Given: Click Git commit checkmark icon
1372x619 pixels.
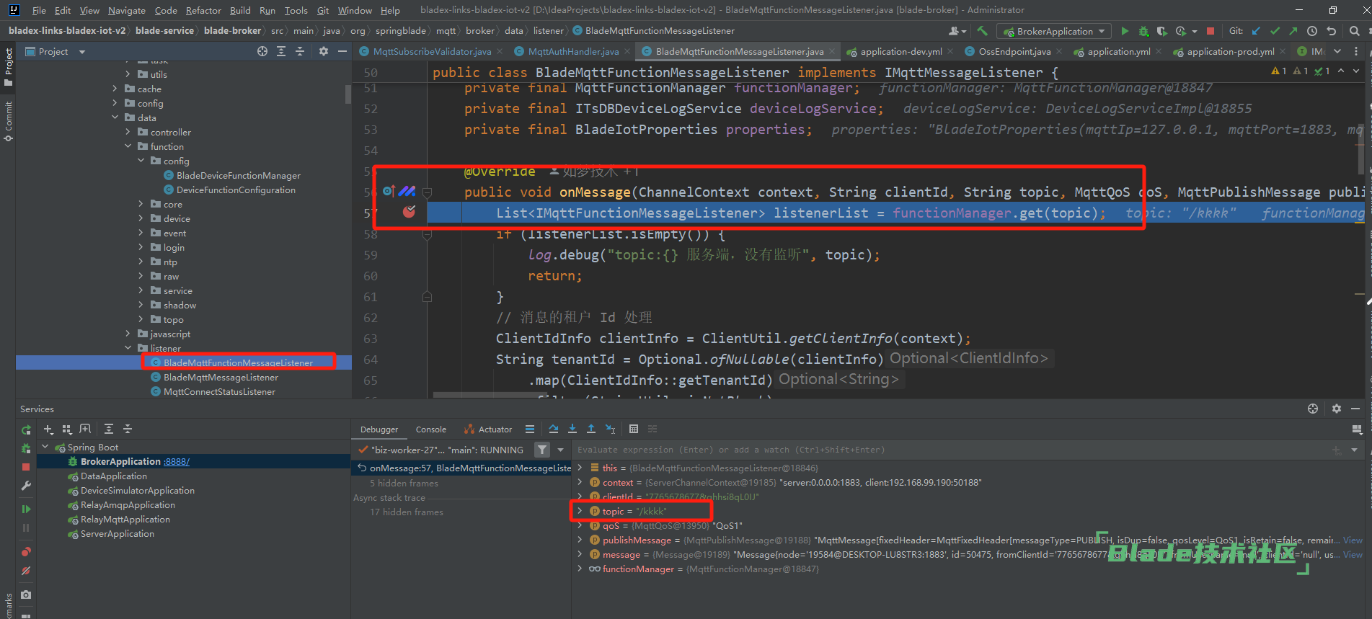Looking at the screenshot, I should (1275, 31).
